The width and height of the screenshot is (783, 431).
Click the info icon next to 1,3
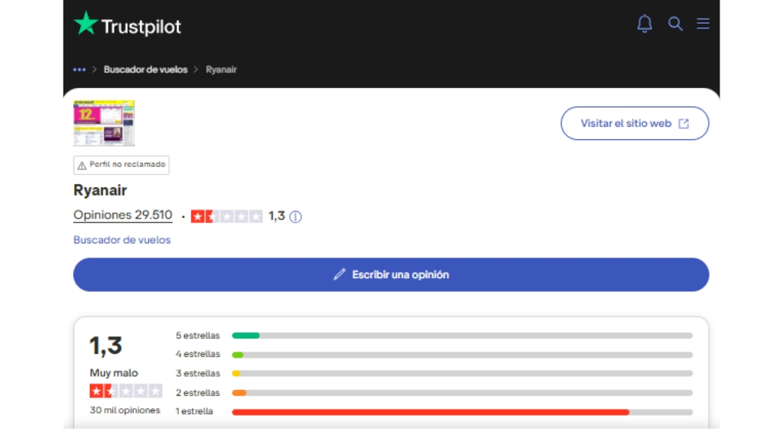296,216
